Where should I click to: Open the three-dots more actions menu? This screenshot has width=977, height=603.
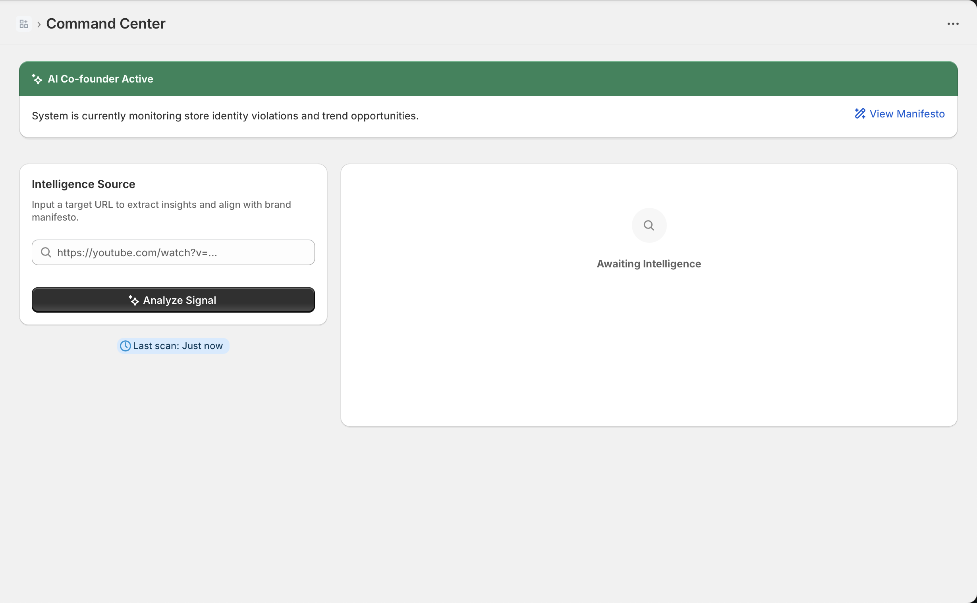[x=953, y=24]
